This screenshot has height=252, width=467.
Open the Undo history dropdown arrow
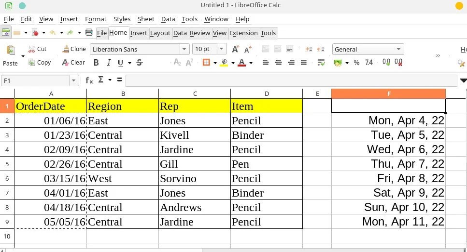(x=61, y=33)
